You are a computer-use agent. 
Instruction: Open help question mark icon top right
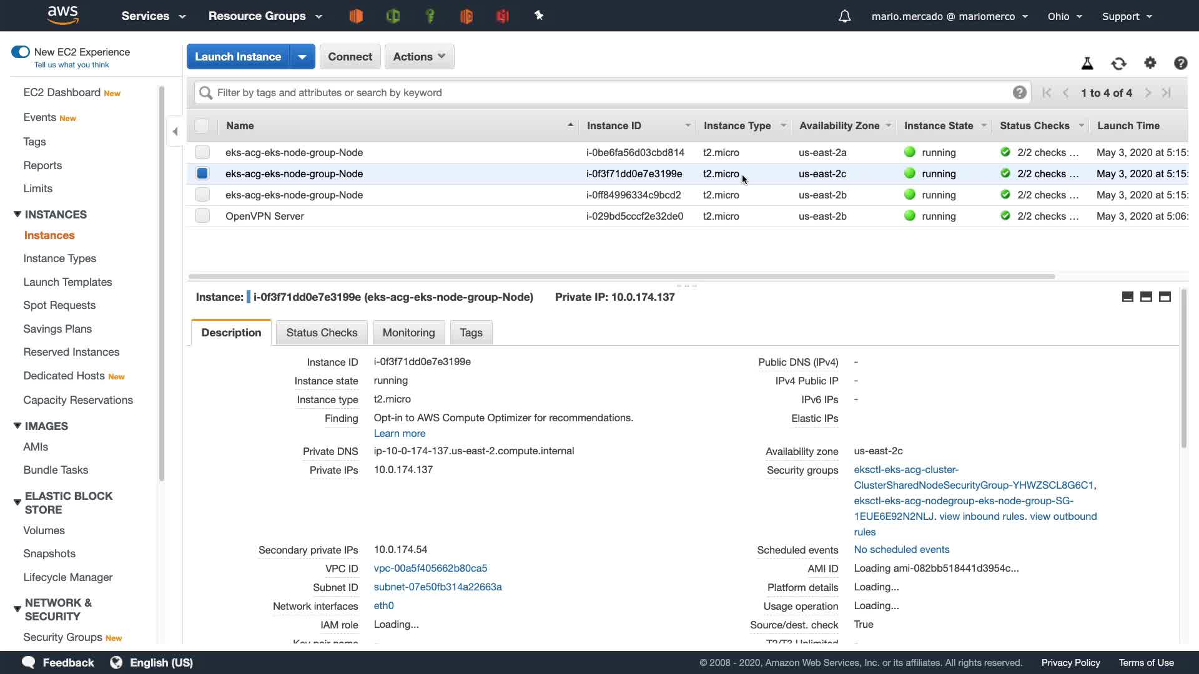click(x=1180, y=63)
